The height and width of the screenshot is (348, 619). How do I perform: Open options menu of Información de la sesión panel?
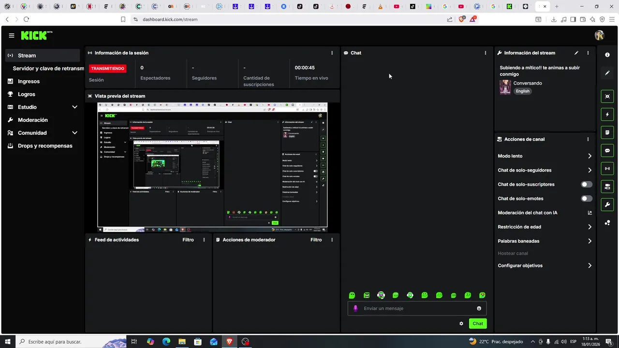tap(332, 53)
